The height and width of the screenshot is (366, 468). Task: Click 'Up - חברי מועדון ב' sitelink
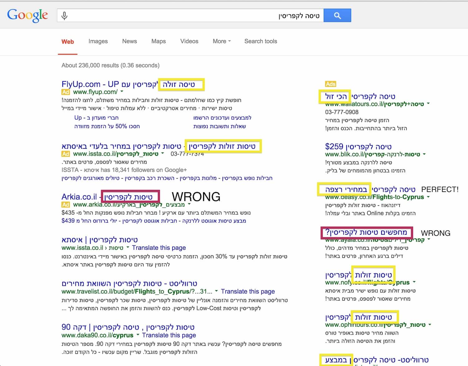[96, 118]
